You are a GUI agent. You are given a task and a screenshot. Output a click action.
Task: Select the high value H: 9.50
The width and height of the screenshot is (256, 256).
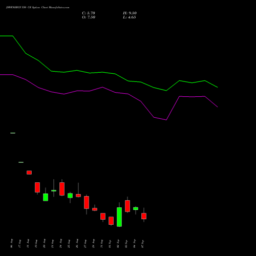(x=130, y=13)
